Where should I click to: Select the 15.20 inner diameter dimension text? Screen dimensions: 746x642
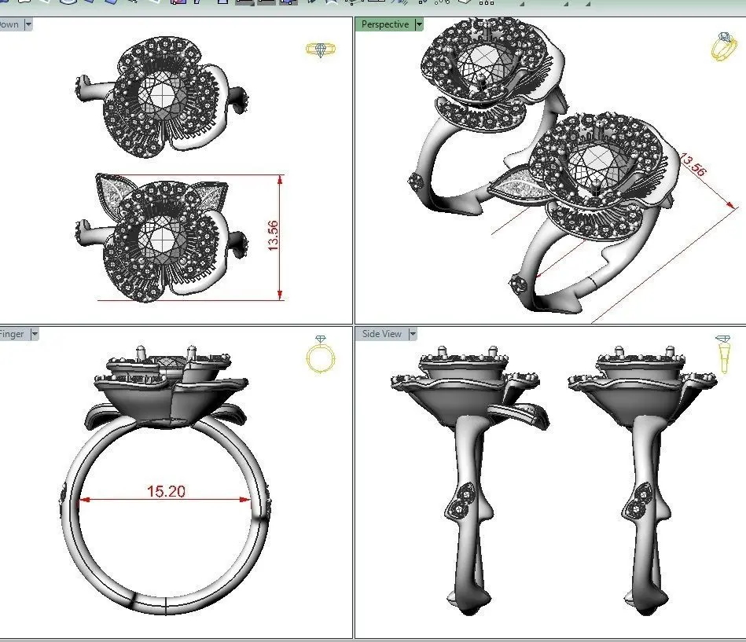click(x=166, y=491)
